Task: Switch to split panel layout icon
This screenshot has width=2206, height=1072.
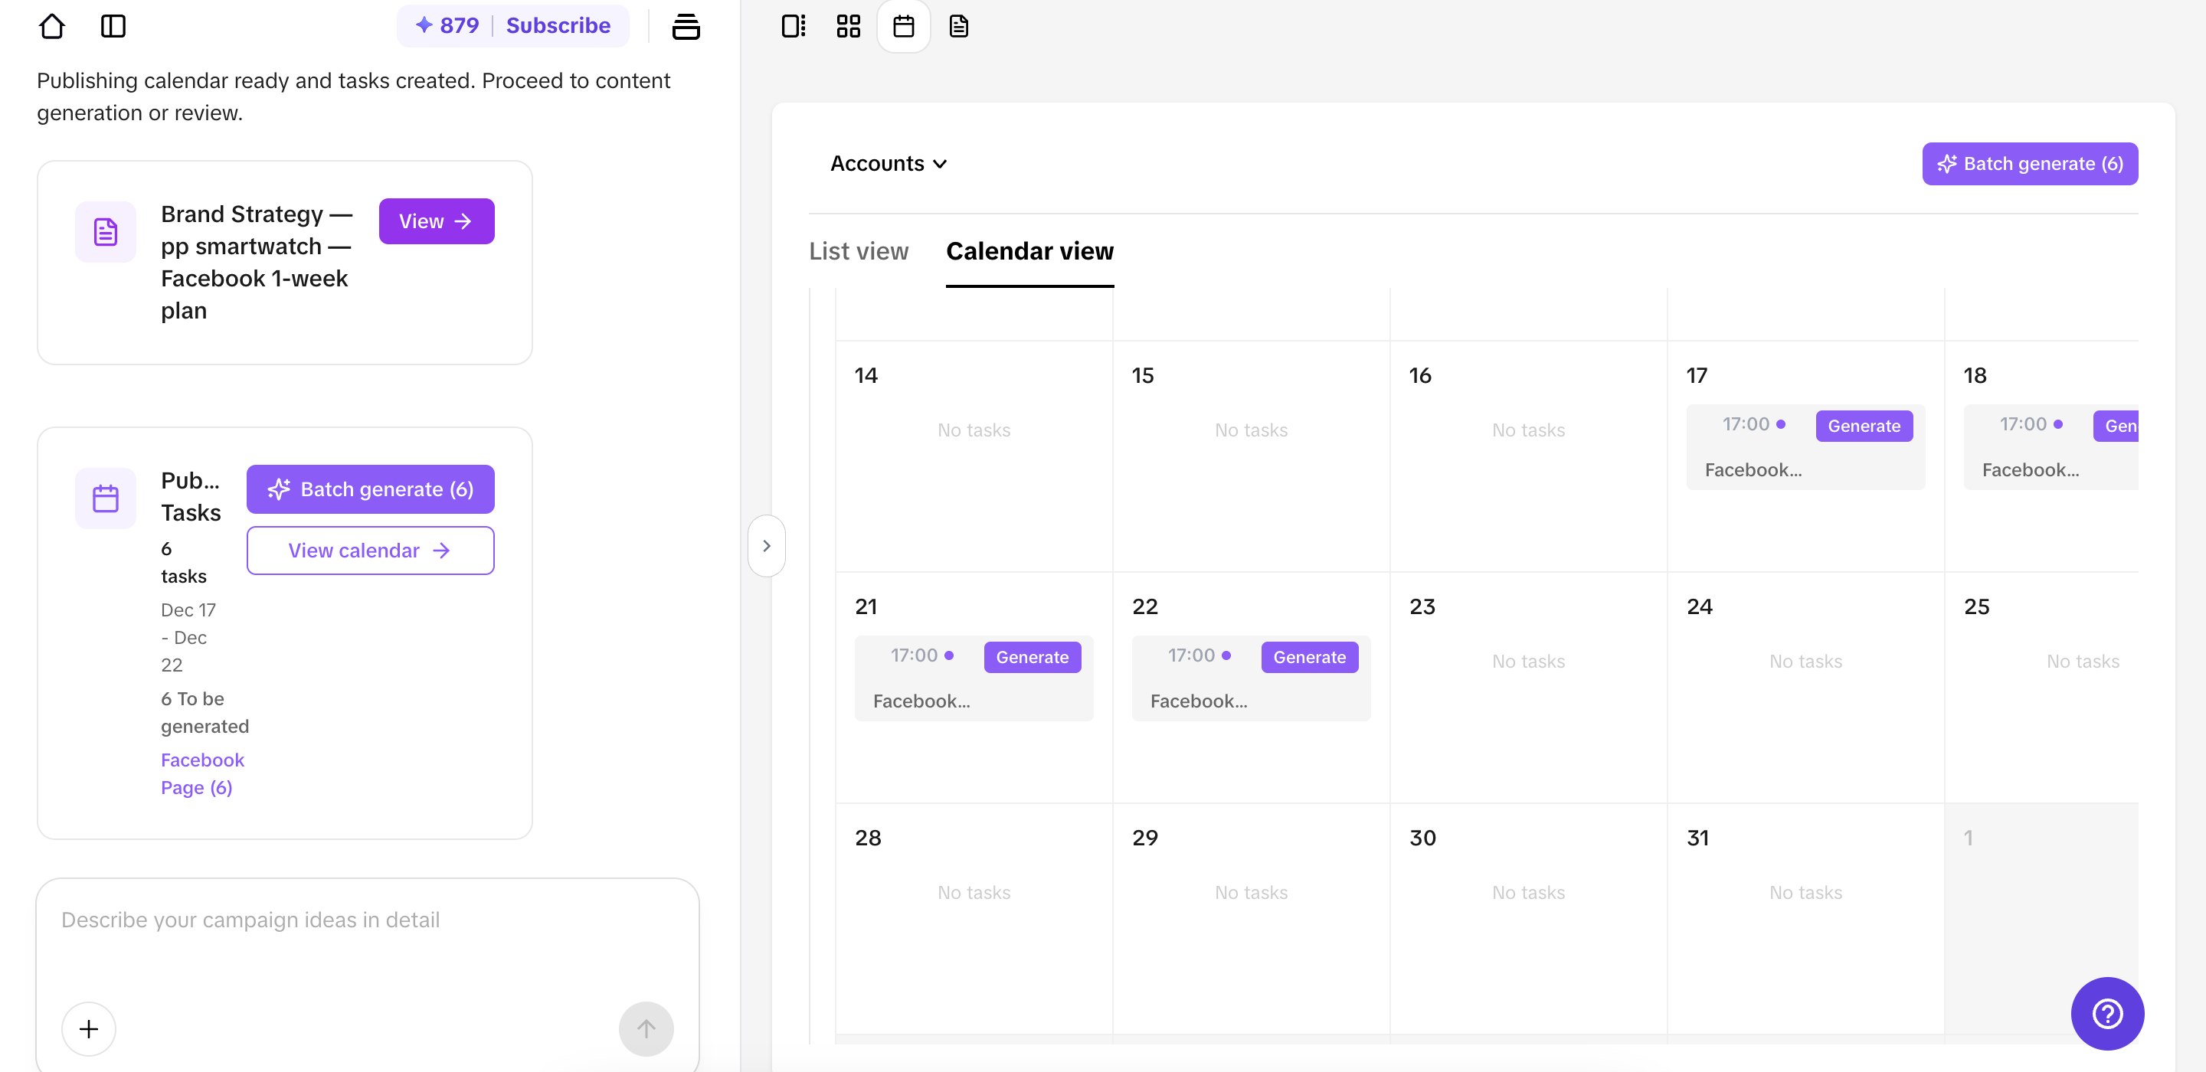Action: click(x=793, y=27)
